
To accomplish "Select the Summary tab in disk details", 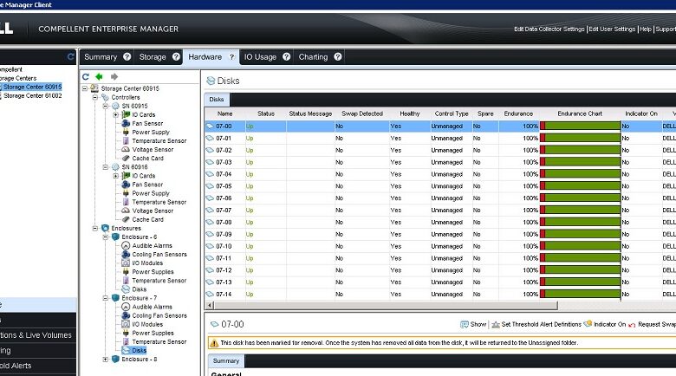I will click(226, 360).
